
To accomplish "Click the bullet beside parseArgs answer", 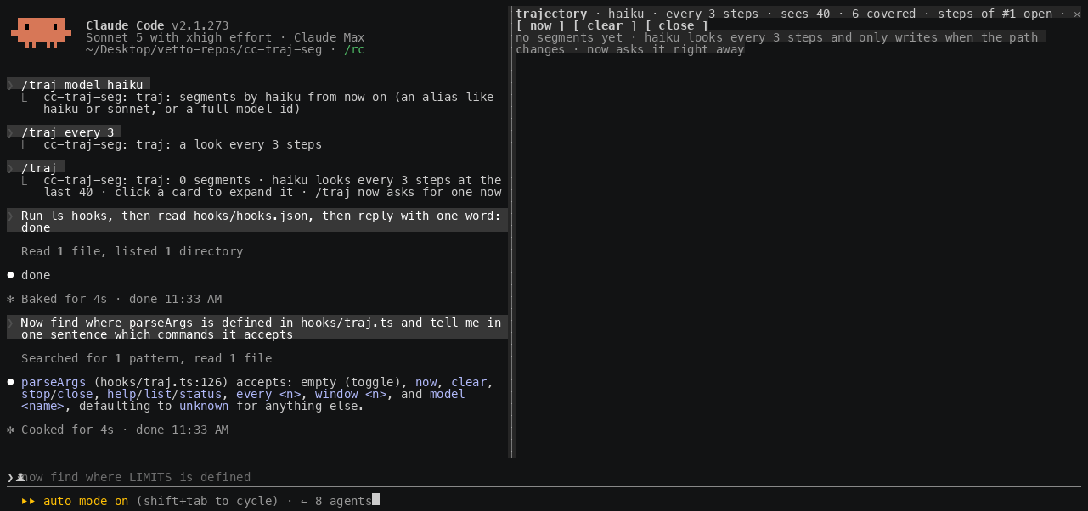I will coord(10,382).
